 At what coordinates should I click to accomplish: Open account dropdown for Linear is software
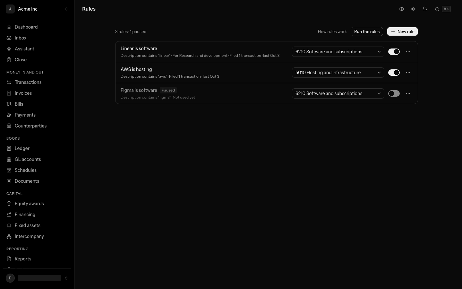pos(338,52)
